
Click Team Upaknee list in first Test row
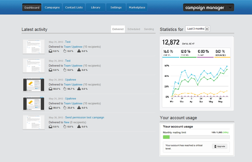click(x=73, y=47)
